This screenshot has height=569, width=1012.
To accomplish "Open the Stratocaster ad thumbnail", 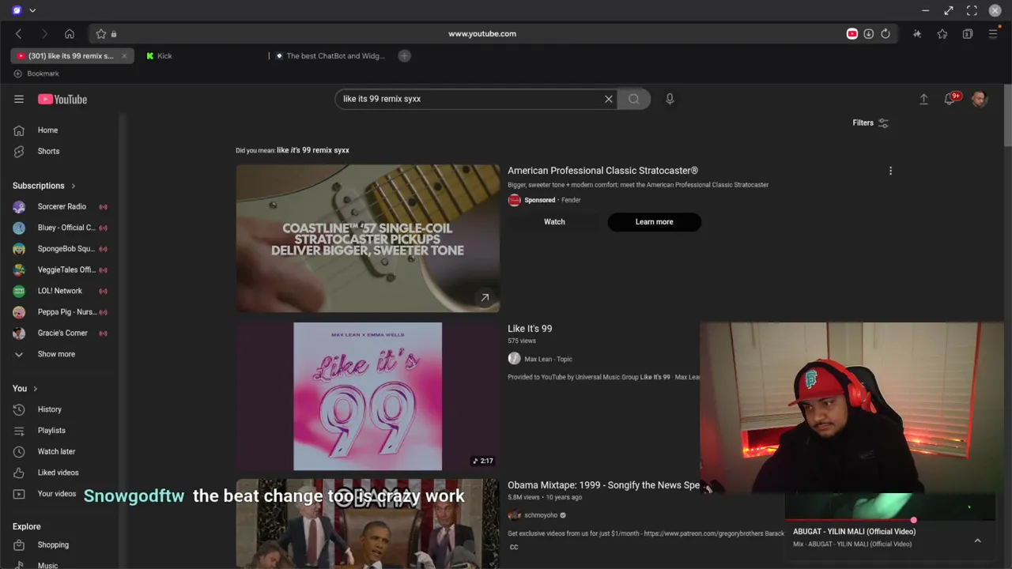I will tap(368, 238).
